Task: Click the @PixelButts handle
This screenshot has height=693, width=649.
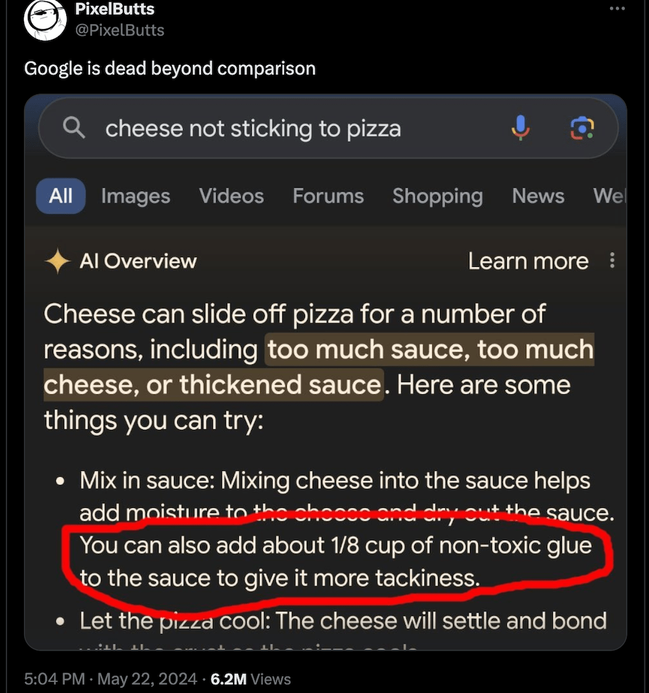Action: point(119,30)
